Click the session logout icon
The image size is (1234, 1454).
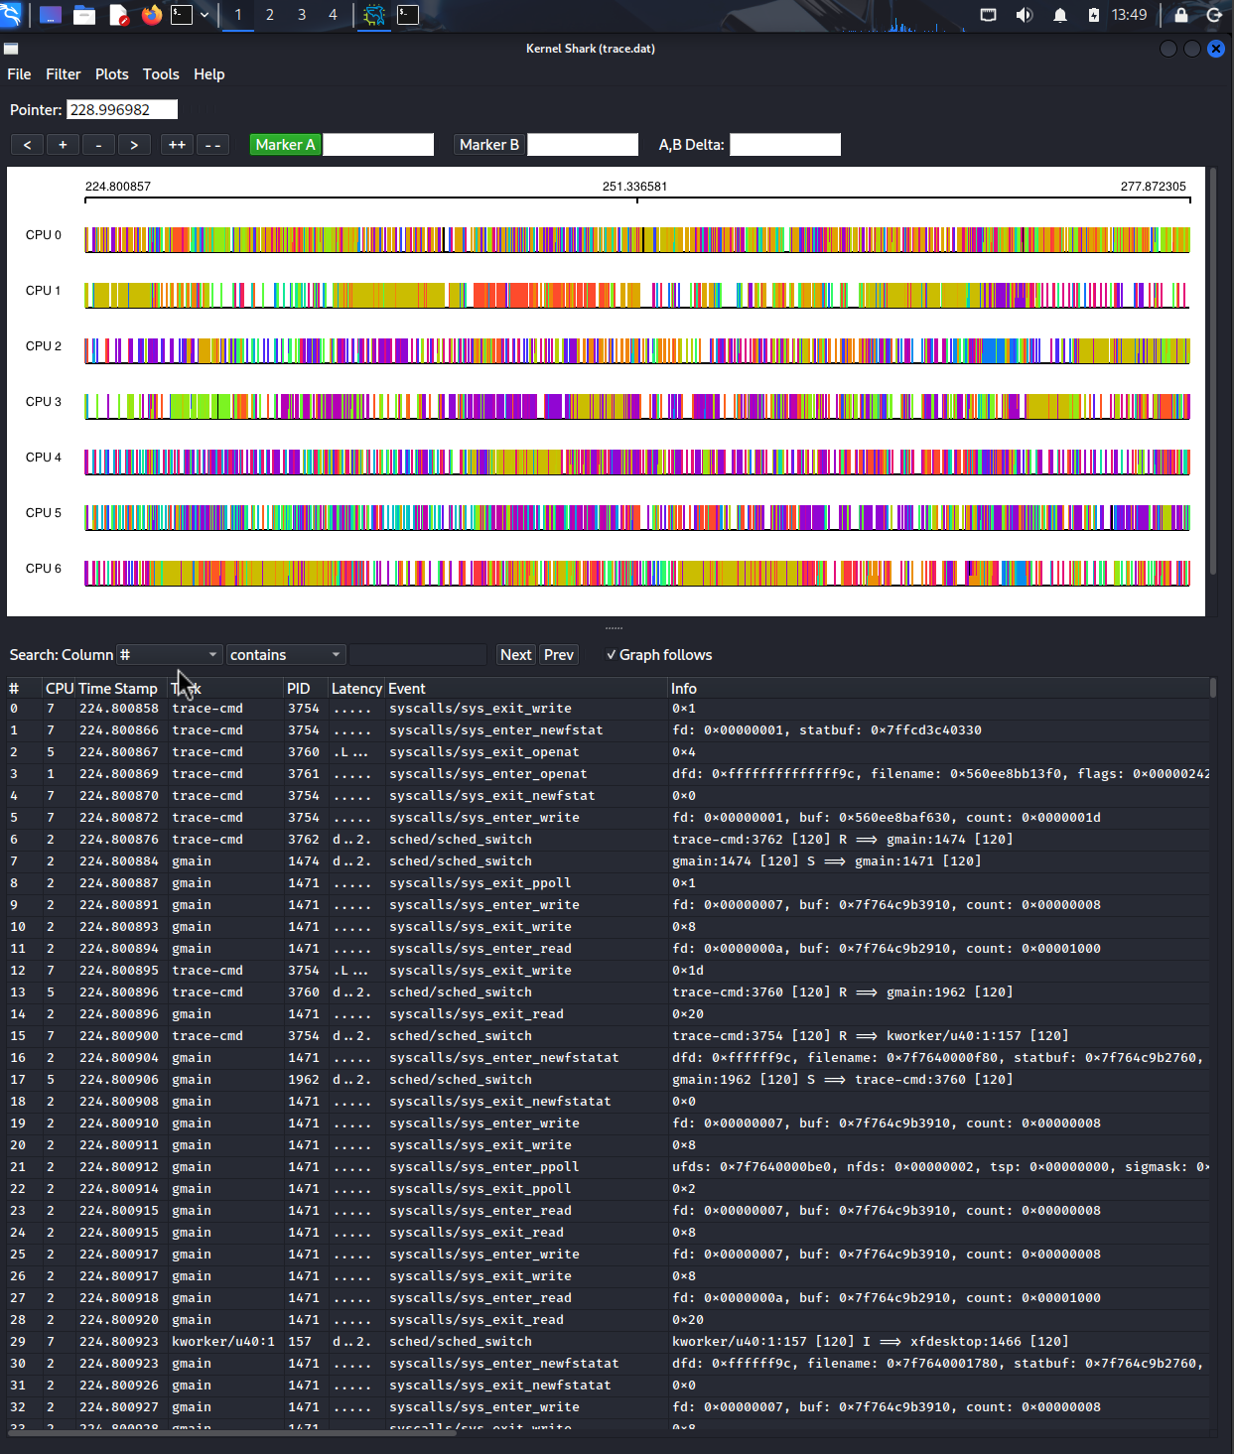1214,15
